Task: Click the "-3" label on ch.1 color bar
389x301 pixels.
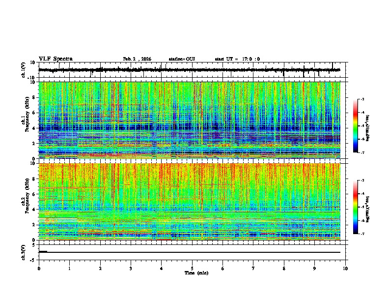Action: pos(362,99)
